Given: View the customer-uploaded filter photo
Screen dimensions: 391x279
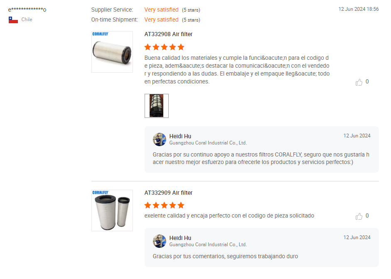Looking at the screenshot, I should click(157, 106).
